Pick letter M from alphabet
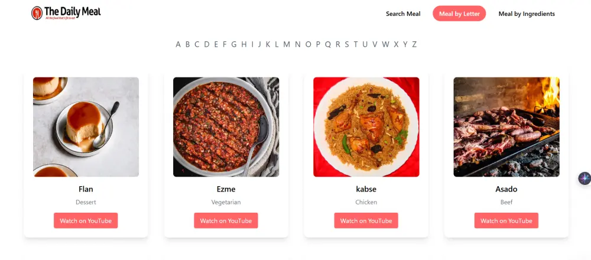This screenshot has width=591, height=260. pos(287,44)
